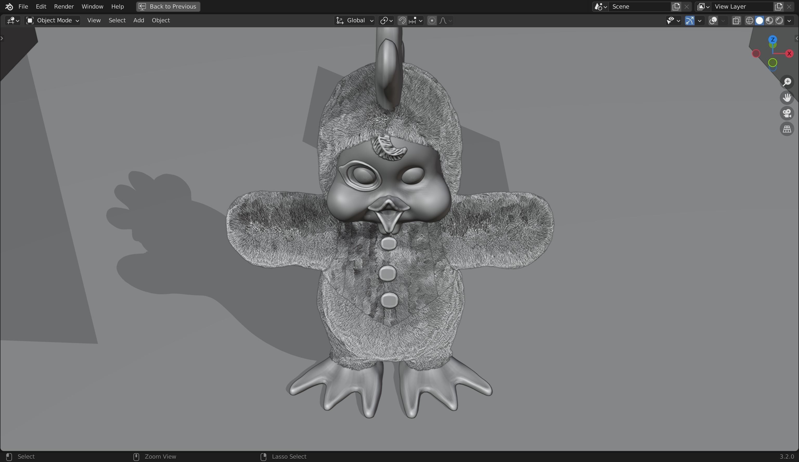Toggle proportional editing
799x462 pixels.
431,21
